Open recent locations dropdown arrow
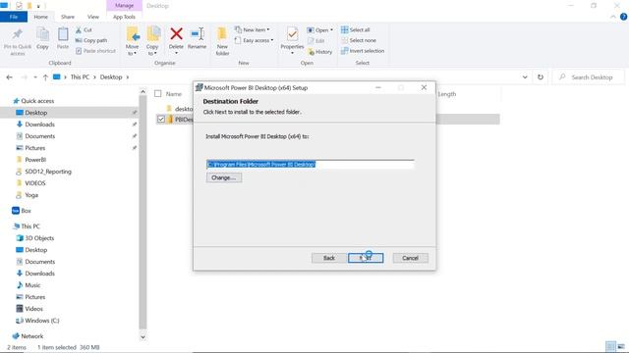Image resolution: width=629 pixels, height=353 pixels. click(x=35, y=77)
